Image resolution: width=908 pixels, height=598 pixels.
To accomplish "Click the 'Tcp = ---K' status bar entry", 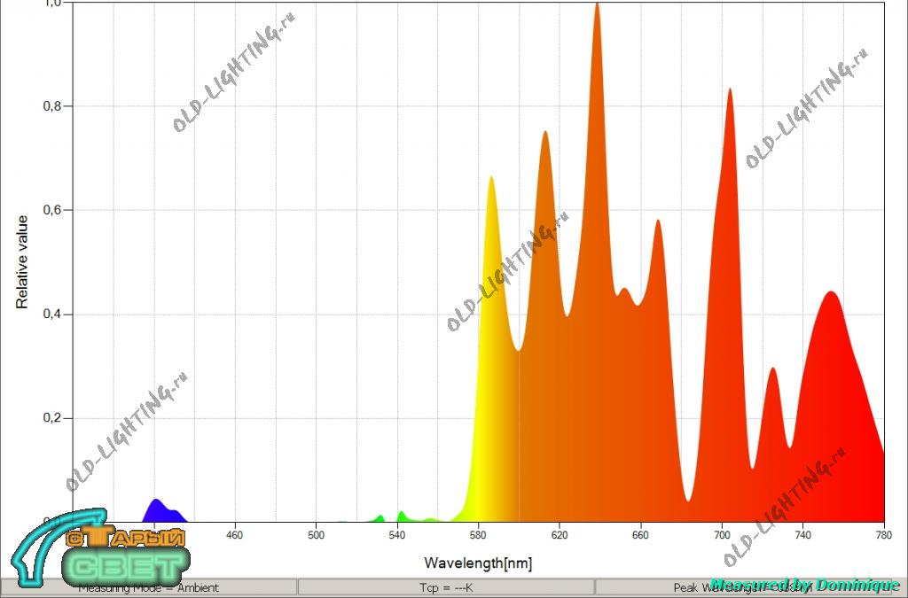I will point(446,587).
